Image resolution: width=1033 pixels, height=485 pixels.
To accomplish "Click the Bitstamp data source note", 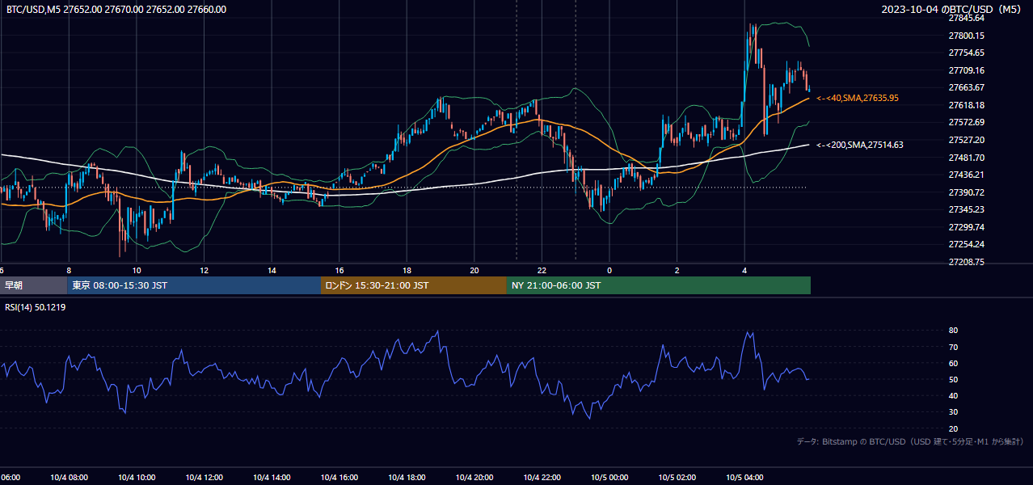I will tap(910, 441).
